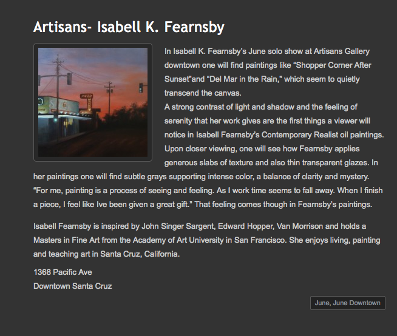Click "Santa Cruz, California" at the bio's end
Viewport: 397px width, 336px height.
coord(139,254)
